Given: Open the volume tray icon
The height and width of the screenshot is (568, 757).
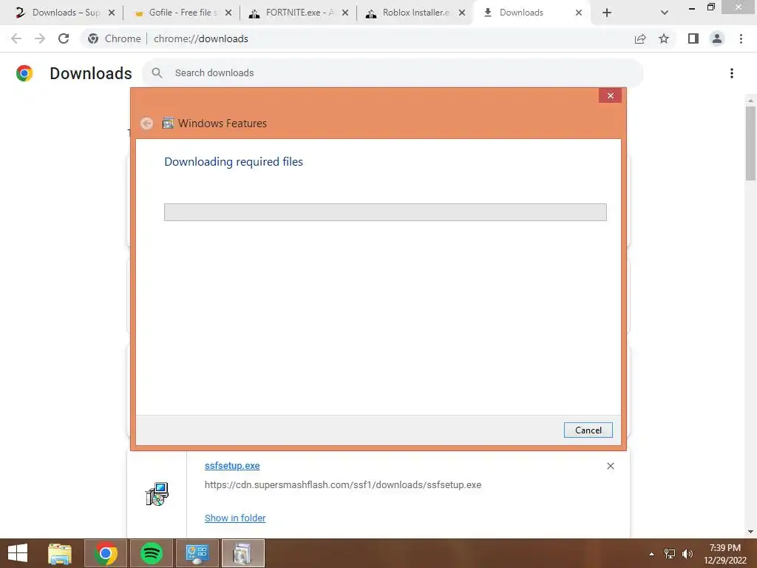Looking at the screenshot, I should tap(688, 553).
